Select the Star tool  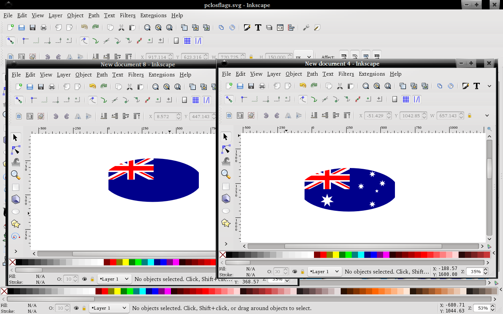15,224
